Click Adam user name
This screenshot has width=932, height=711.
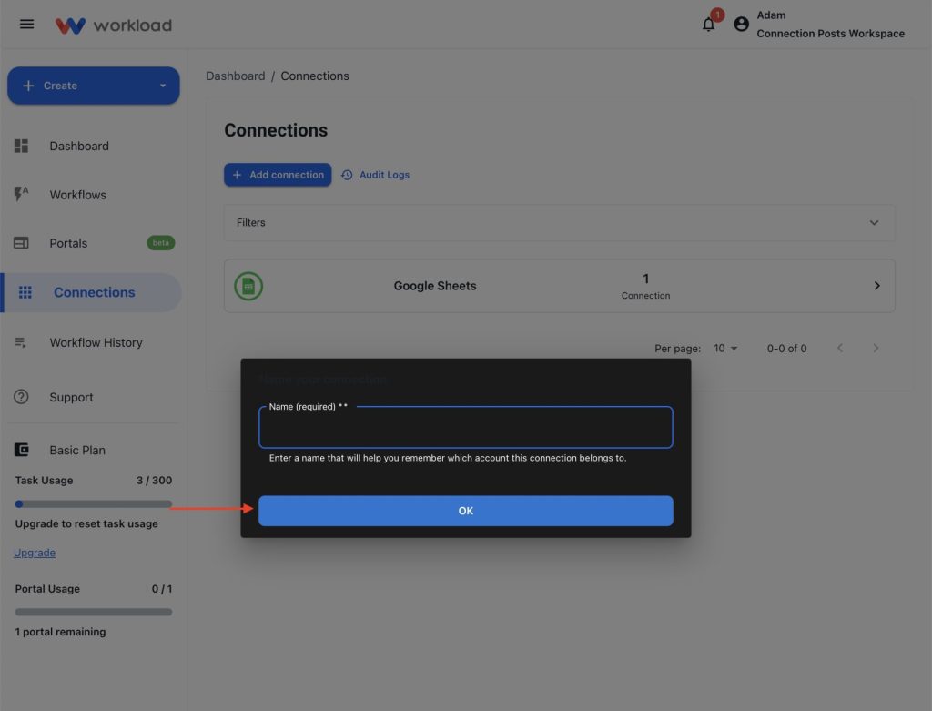click(771, 15)
